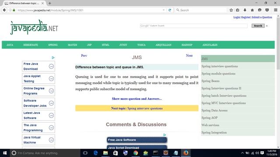Open Spring batch Interview questions
The width and height of the screenshot is (280, 157).
click(x=224, y=96)
